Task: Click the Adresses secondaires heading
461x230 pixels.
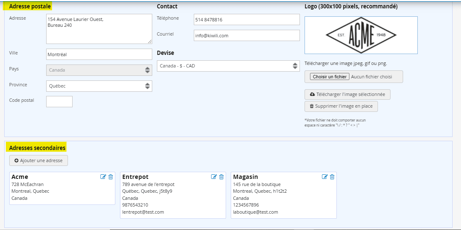Action: (37, 148)
